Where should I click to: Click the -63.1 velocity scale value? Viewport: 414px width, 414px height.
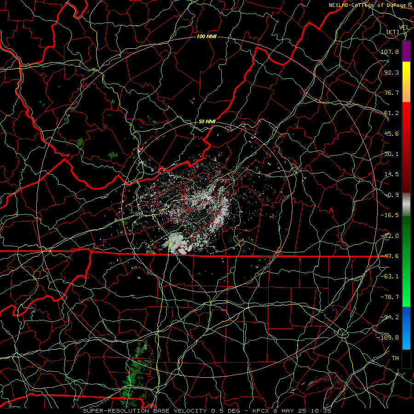pyautogui.click(x=390, y=276)
